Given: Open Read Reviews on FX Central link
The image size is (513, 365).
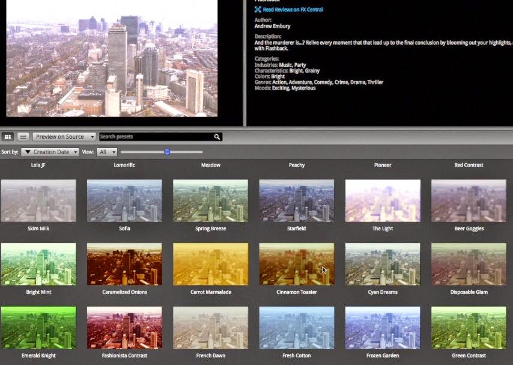Looking at the screenshot, I should pos(293,10).
